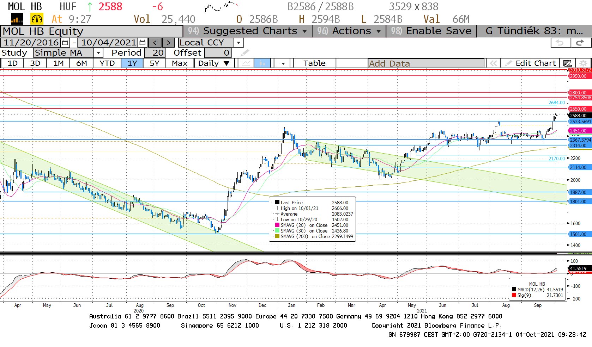
Task: Click the Last Price black legend swatch
Action: click(x=277, y=203)
